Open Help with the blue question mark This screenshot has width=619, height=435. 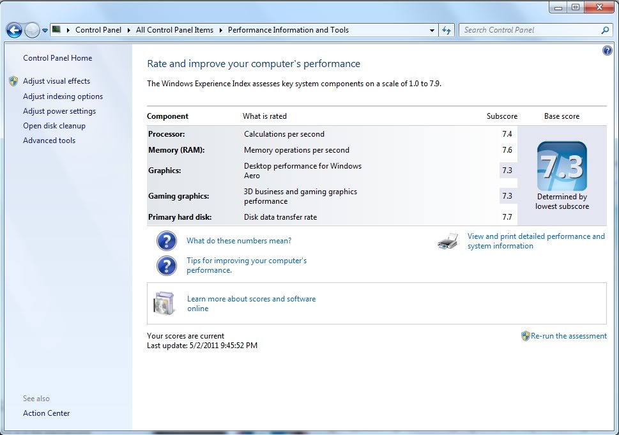tap(607, 50)
